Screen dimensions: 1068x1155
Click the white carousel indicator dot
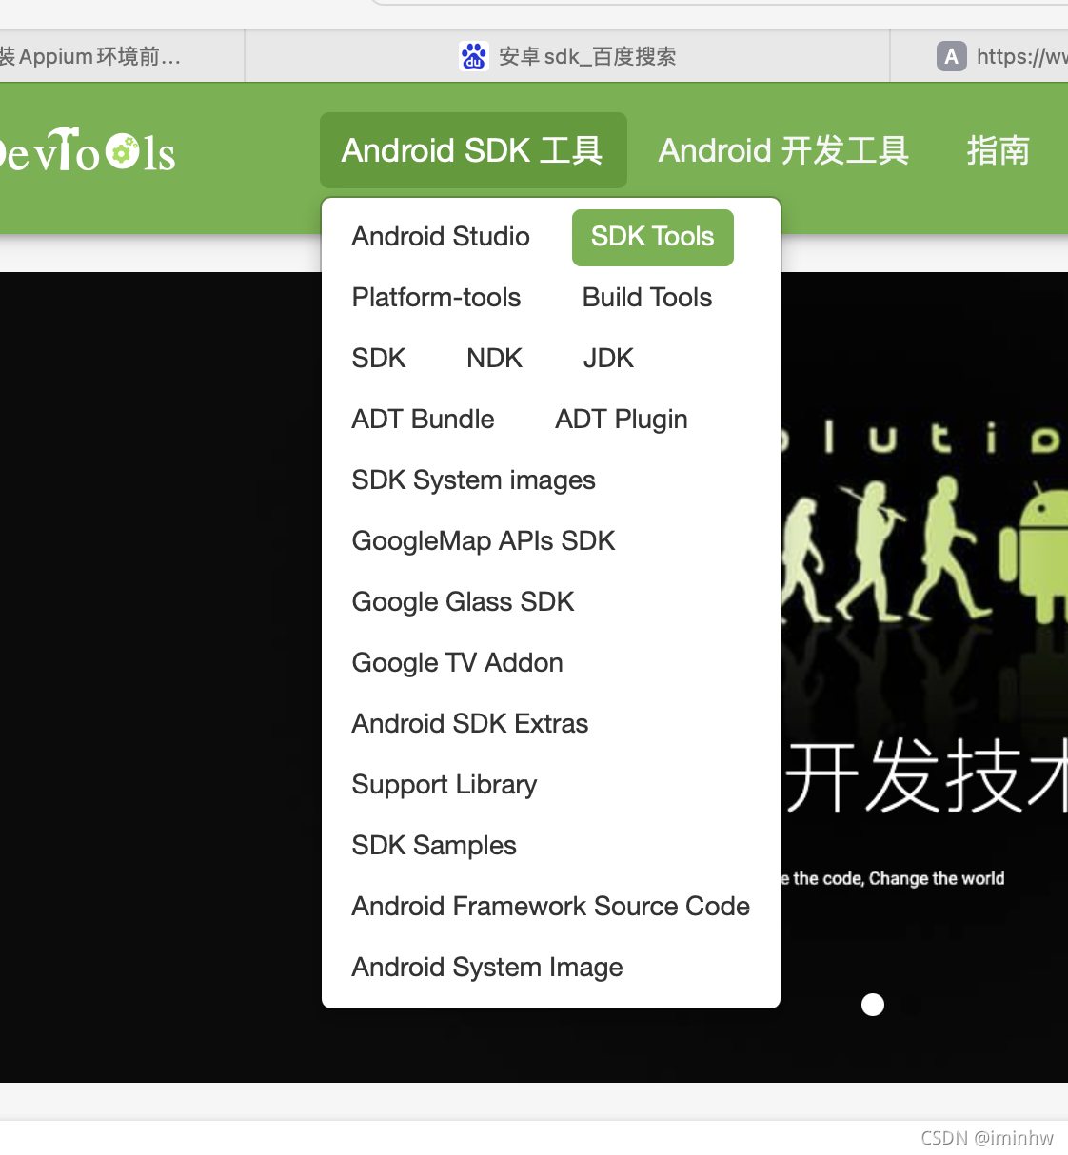click(873, 1005)
